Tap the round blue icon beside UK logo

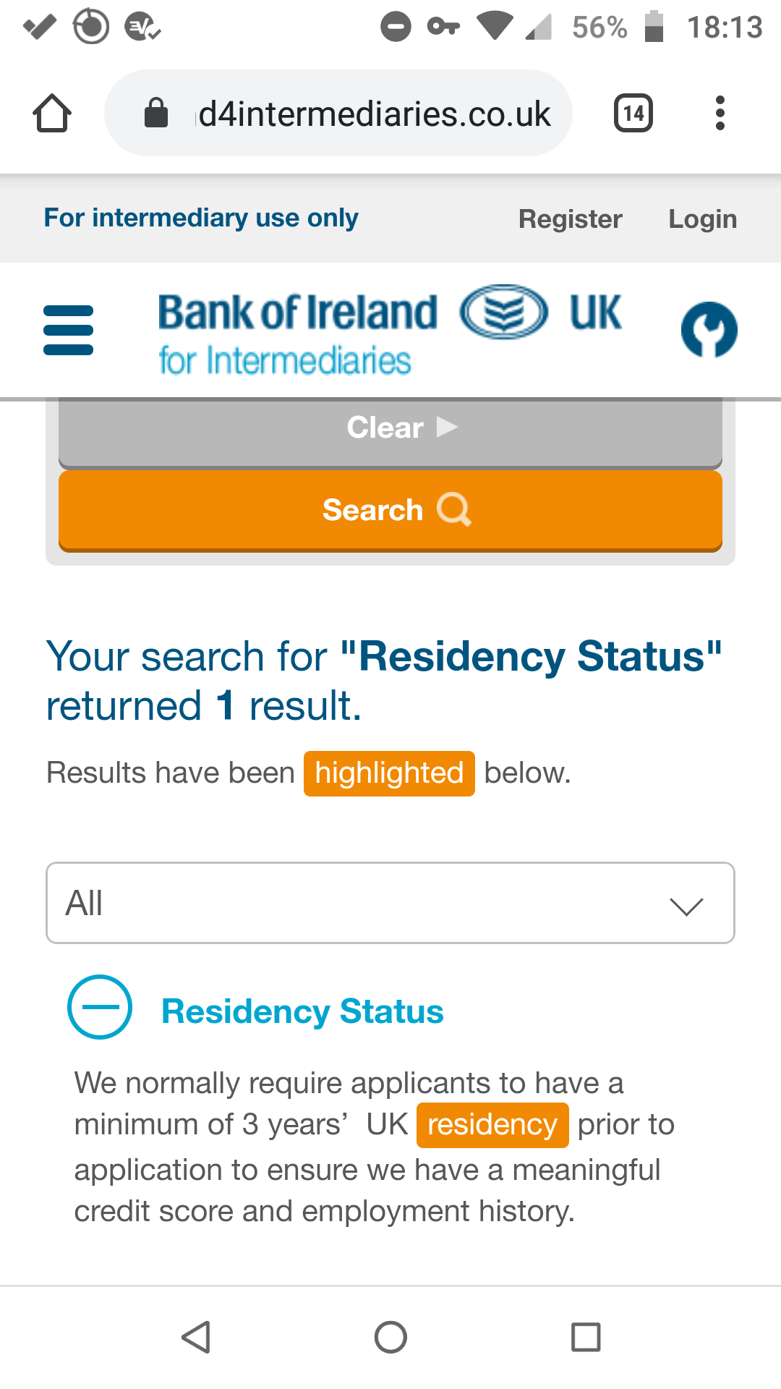709,330
